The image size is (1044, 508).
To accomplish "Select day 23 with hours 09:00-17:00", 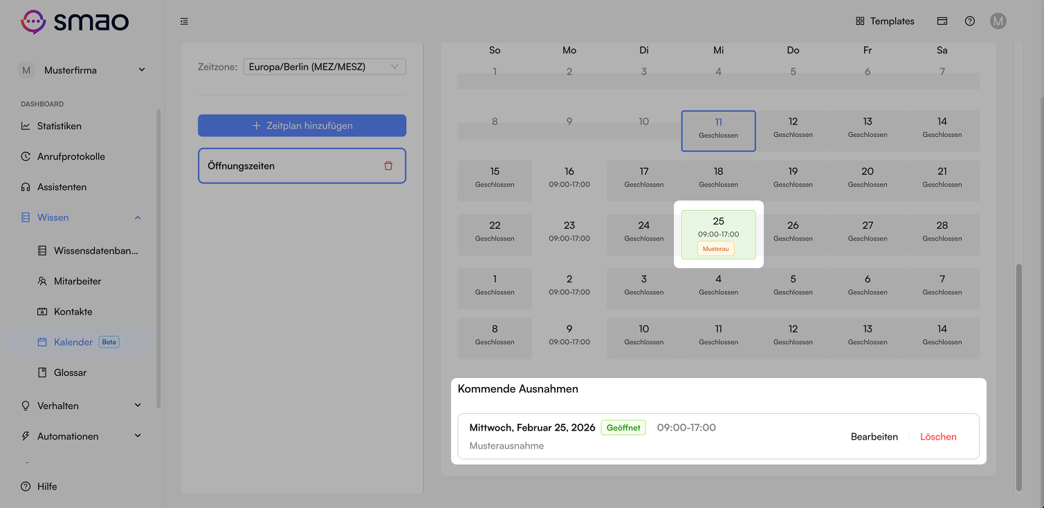I will [x=569, y=234].
